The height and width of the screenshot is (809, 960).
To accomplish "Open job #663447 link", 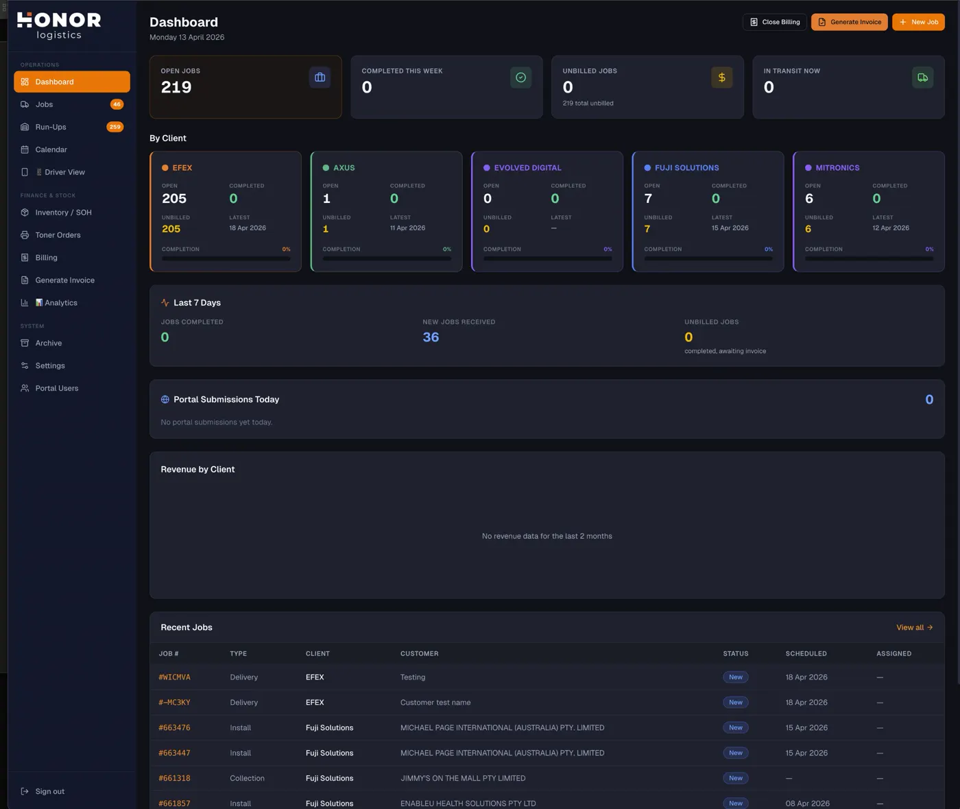I will pos(175,753).
